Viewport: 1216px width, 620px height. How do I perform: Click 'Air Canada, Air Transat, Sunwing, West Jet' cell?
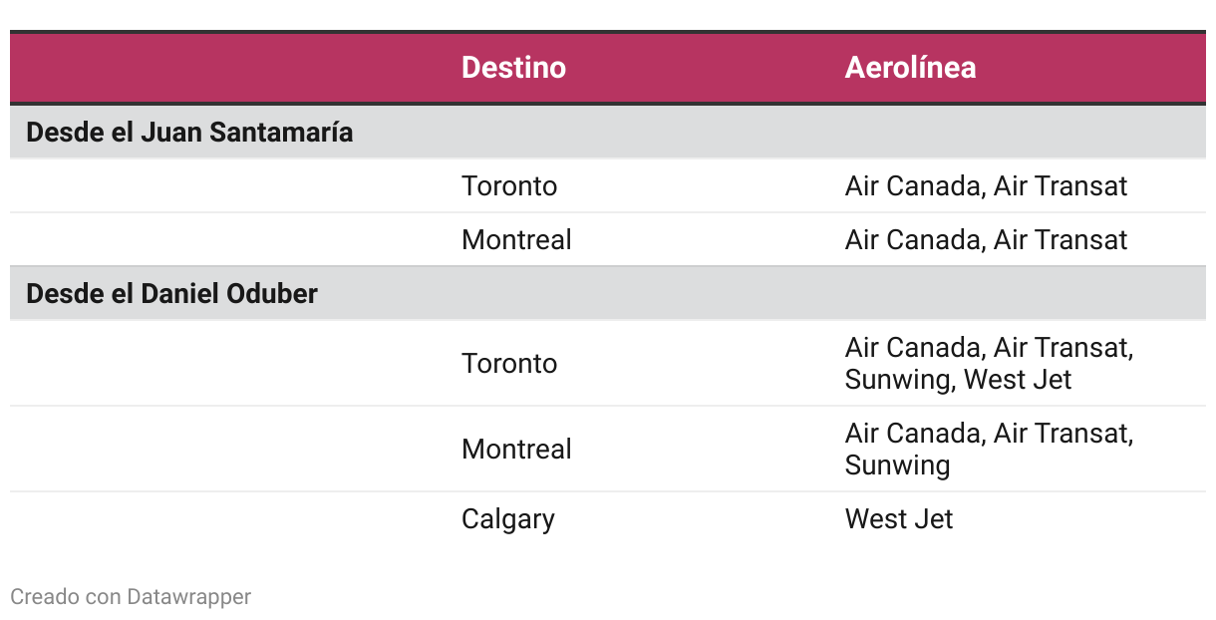[990, 363]
